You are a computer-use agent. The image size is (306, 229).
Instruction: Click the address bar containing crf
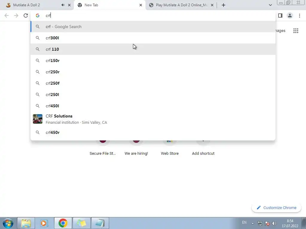pos(153,16)
